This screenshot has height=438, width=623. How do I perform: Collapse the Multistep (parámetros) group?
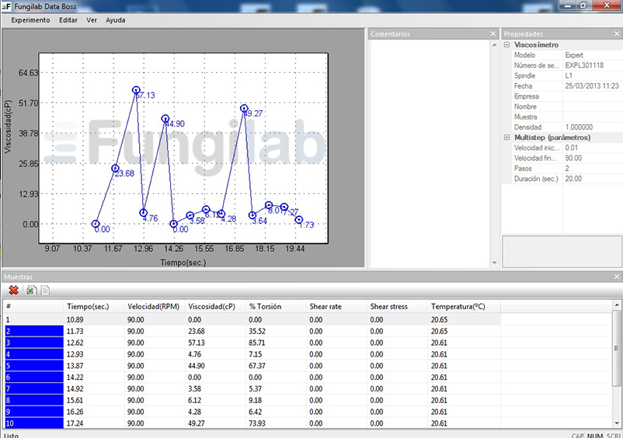[507, 137]
